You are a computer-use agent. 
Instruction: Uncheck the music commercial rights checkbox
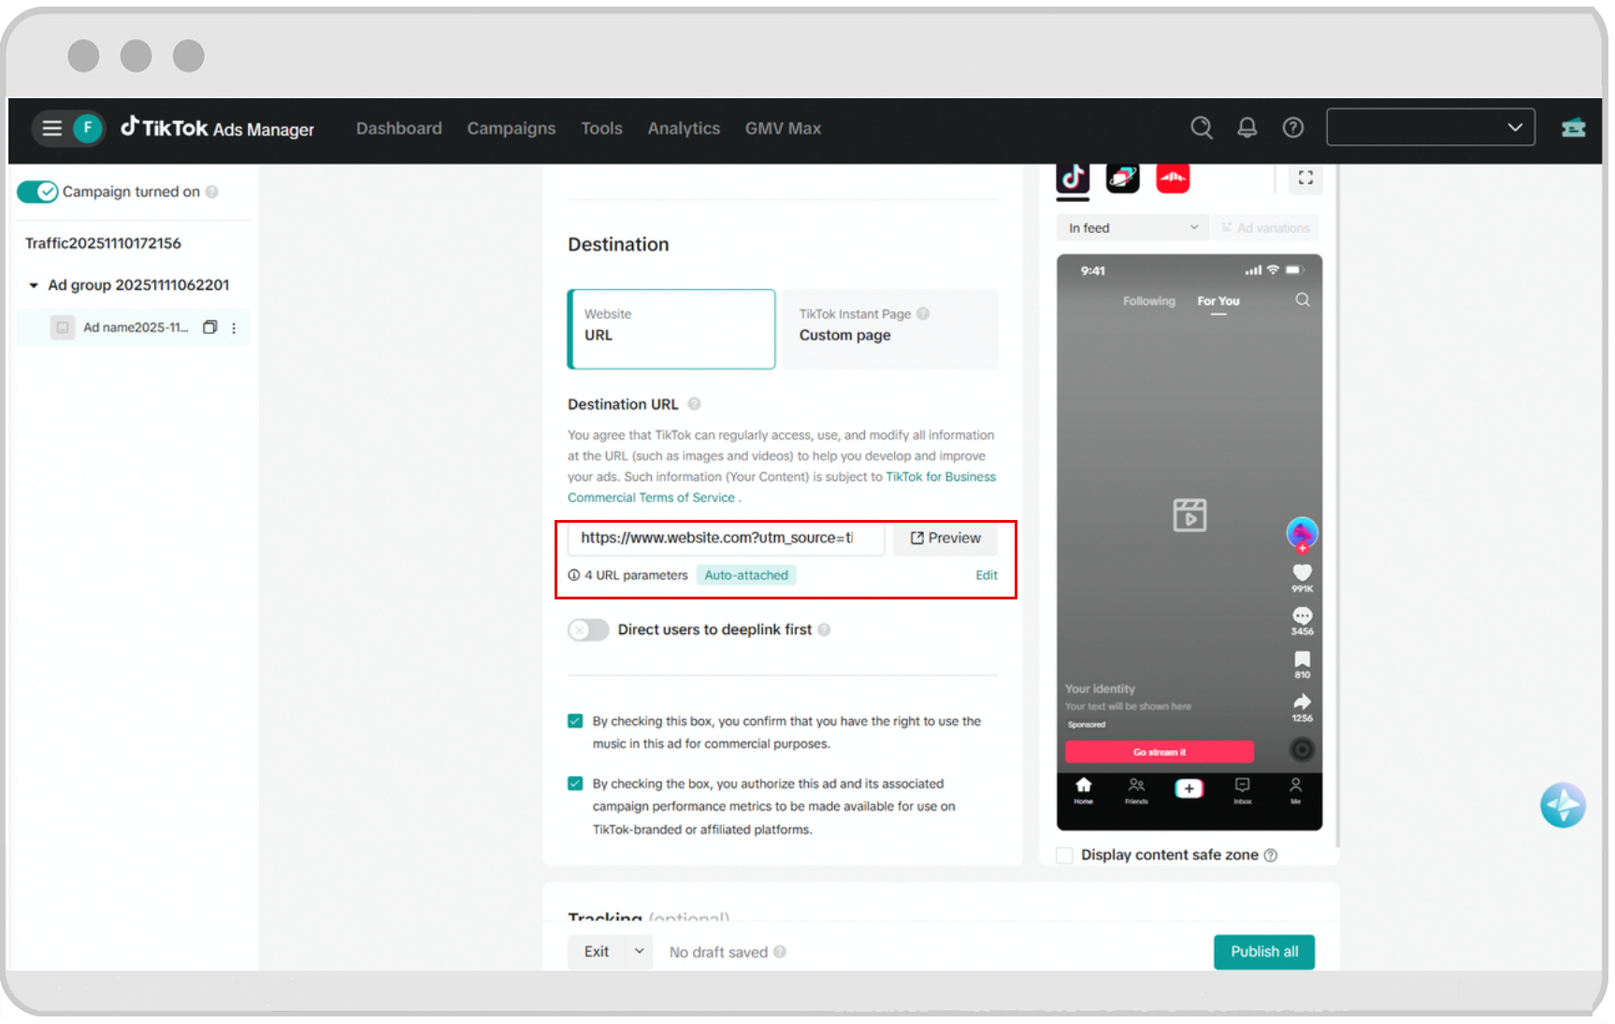(x=574, y=721)
